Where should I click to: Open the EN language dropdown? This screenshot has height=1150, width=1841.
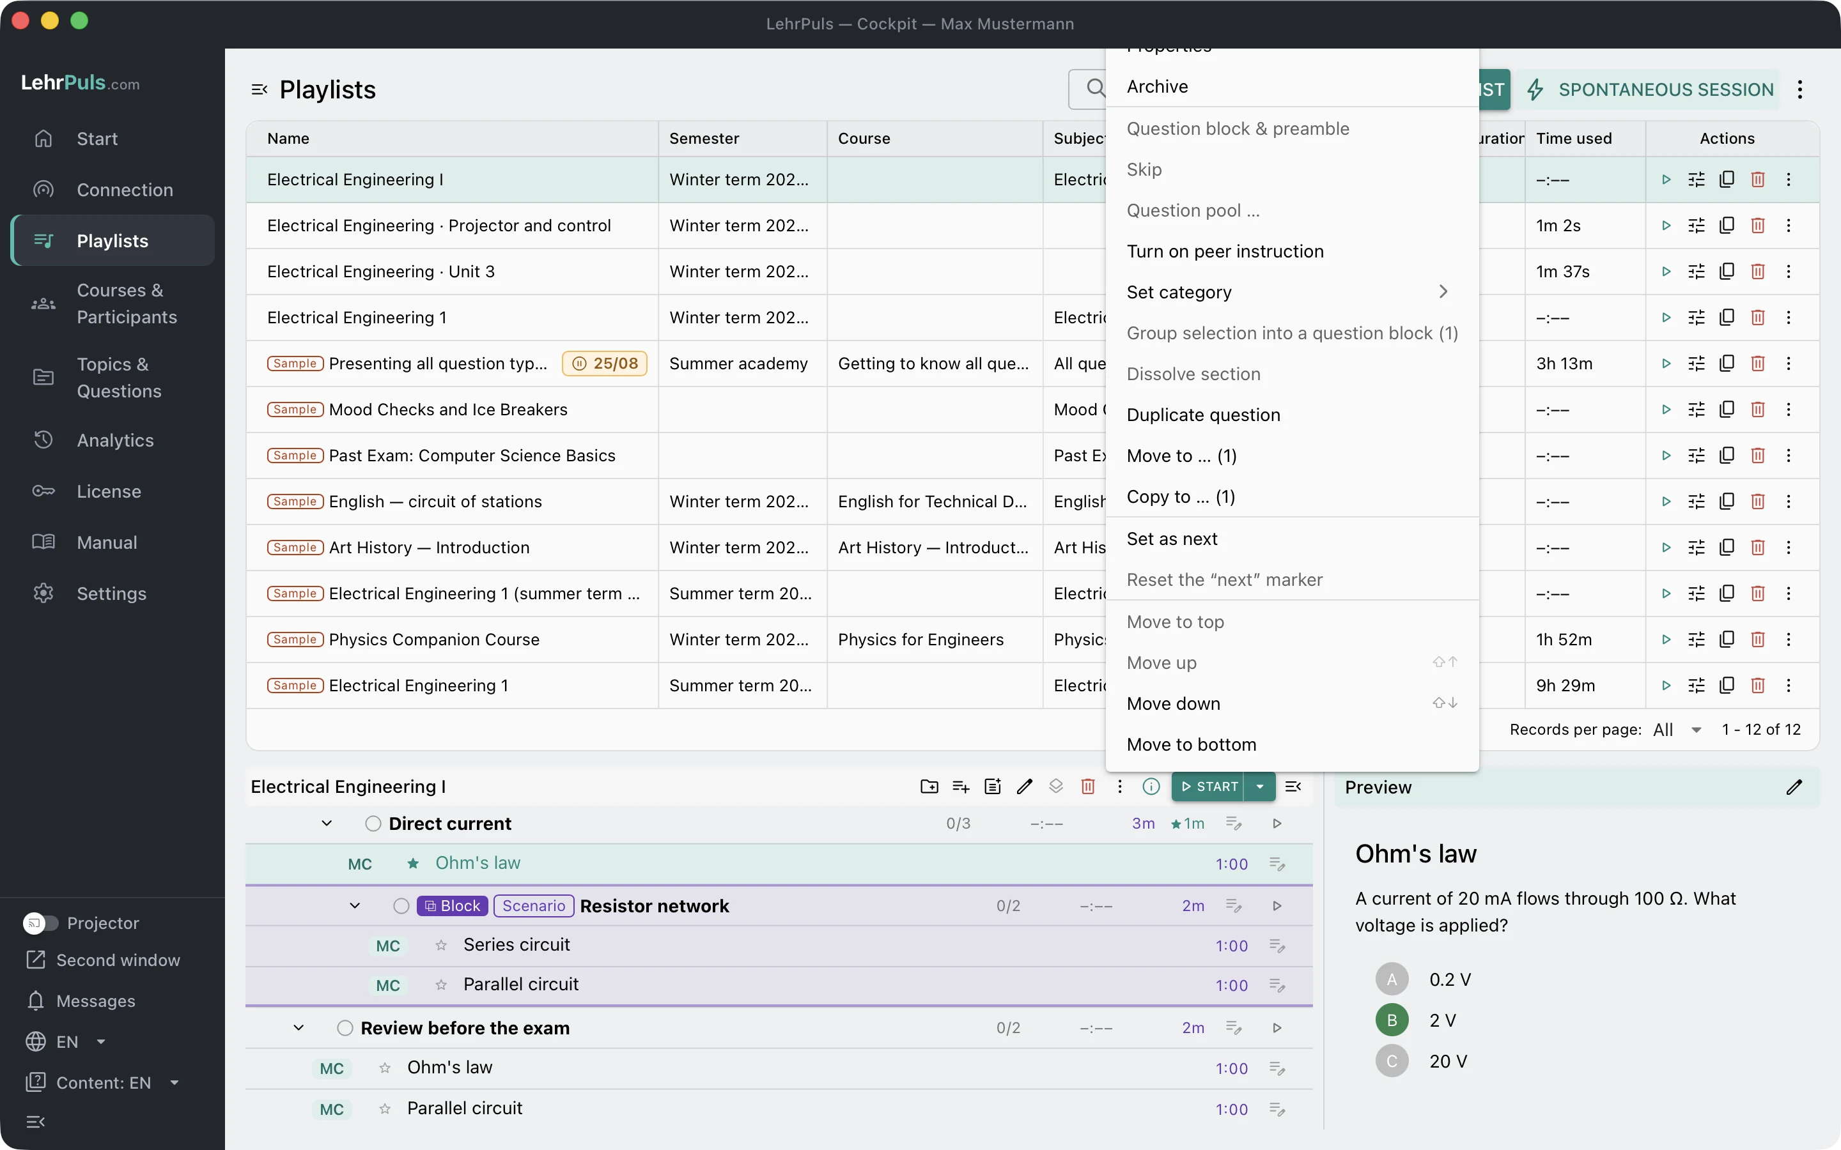click(x=67, y=1041)
